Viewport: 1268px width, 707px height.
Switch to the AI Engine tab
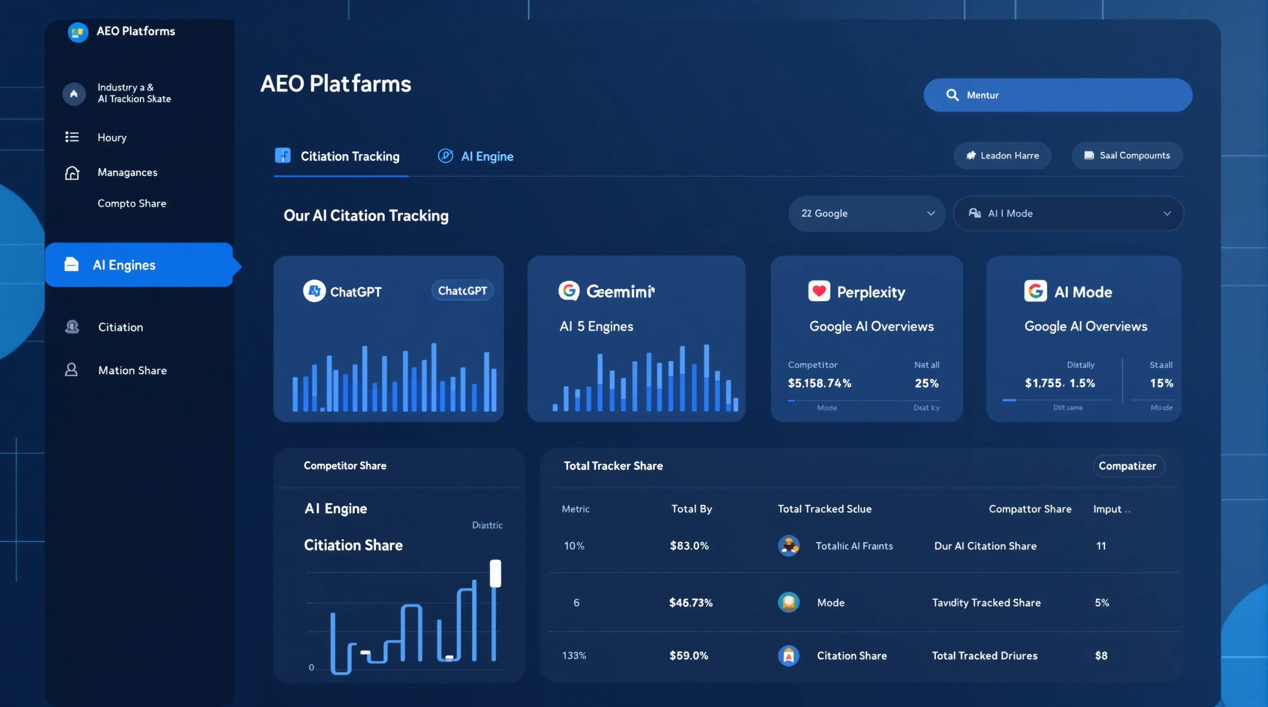coord(475,156)
